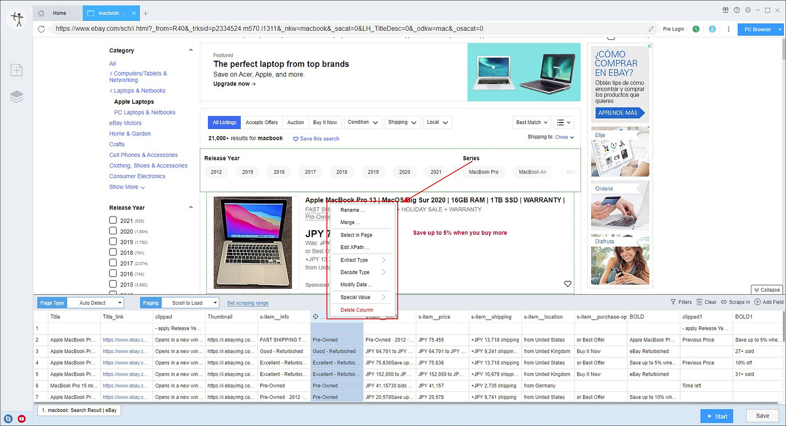Open the Page Type Auto Detect dropdown
This screenshot has width=786, height=426.
pos(97,303)
